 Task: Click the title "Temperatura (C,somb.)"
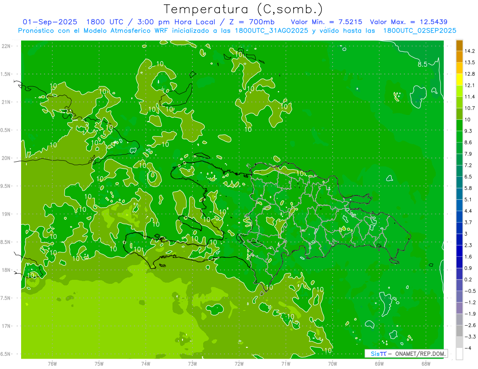pyautogui.click(x=243, y=9)
